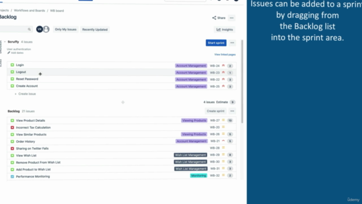Click the pencil icon for Add dates
The image size is (362, 204).
(x=9, y=53)
